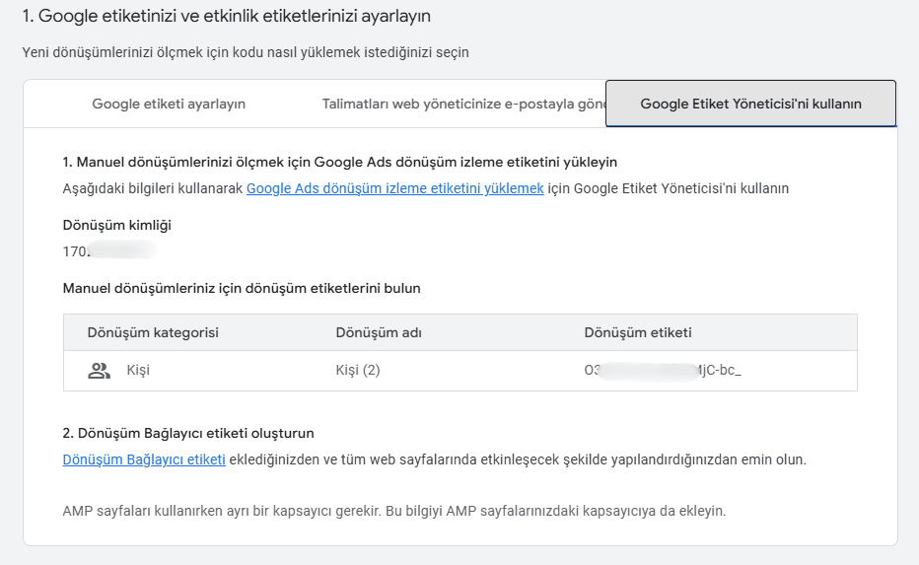Click 'Dönüşüm etiketi' column header
This screenshot has width=919, height=565.
point(638,332)
